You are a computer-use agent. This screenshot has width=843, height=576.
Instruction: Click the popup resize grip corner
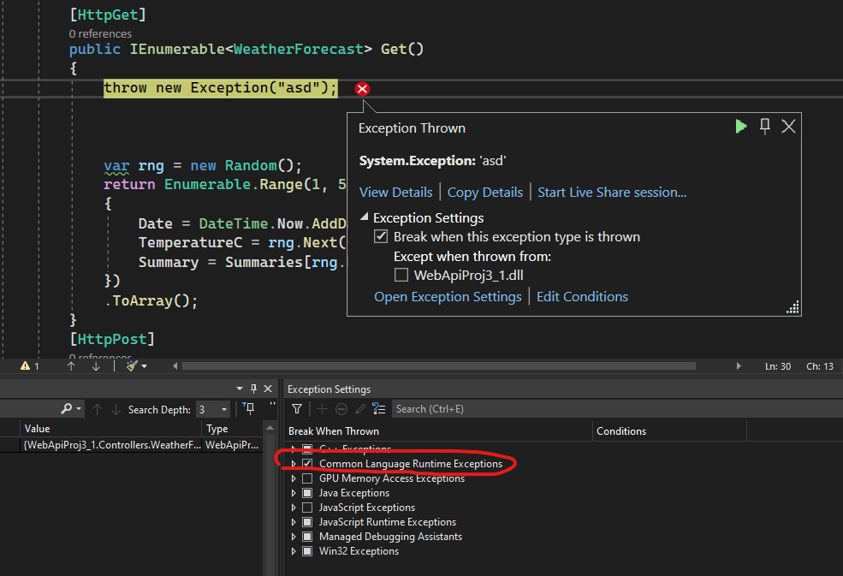point(793,307)
